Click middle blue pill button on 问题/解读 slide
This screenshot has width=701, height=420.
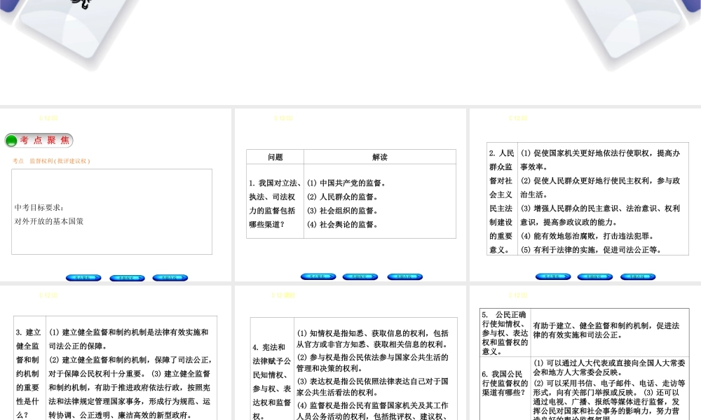360,276
